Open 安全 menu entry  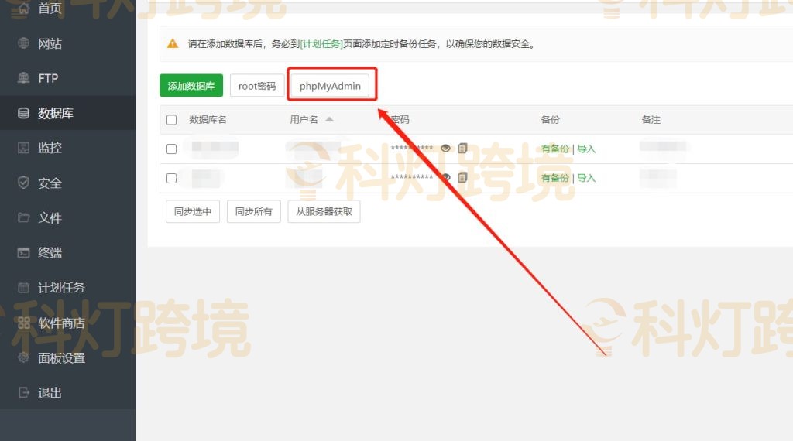tap(68, 183)
